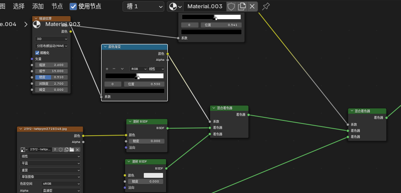Click the material browse sphere icon in header

pos(175,7)
